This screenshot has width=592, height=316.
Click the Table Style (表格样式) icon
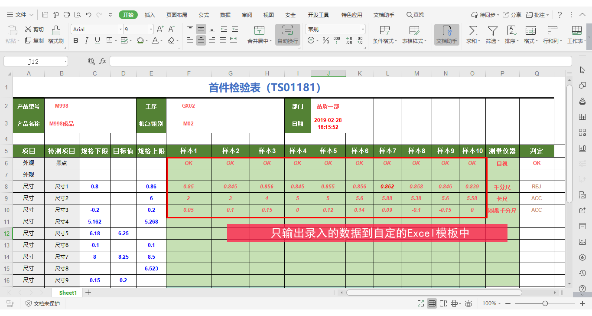(x=414, y=31)
